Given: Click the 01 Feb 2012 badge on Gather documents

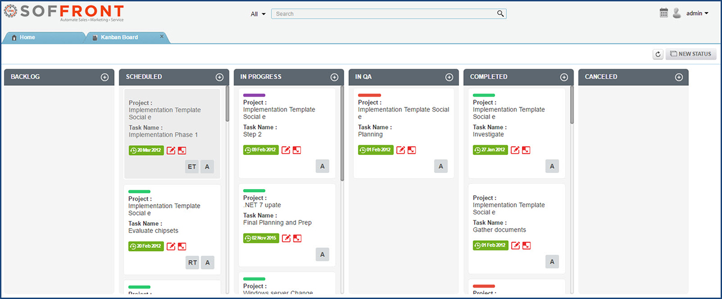Looking at the screenshot, I should (x=490, y=245).
